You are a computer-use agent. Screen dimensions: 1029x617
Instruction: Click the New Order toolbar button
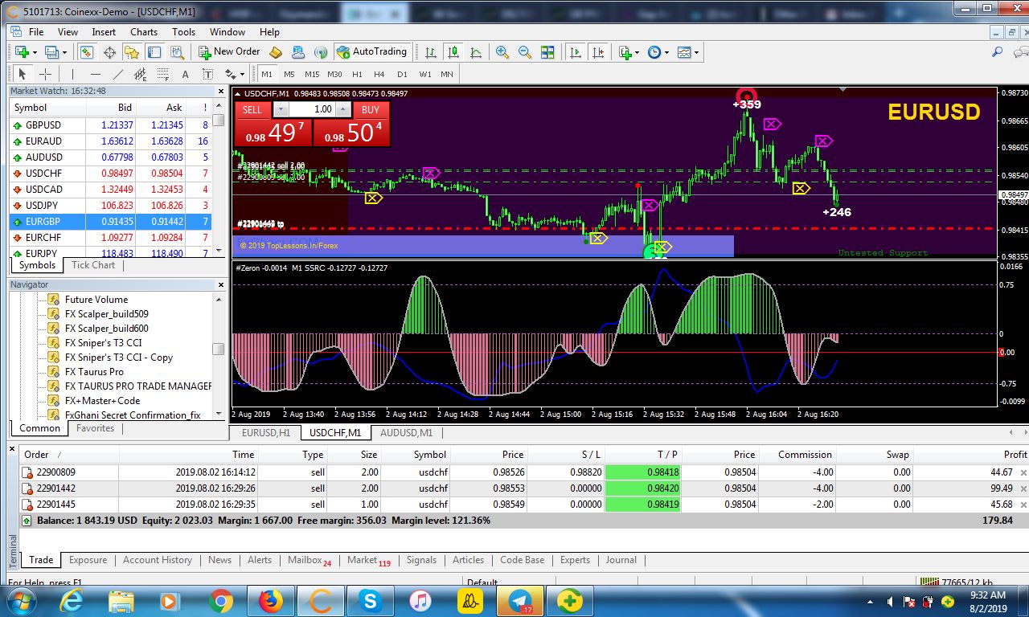pyautogui.click(x=229, y=51)
